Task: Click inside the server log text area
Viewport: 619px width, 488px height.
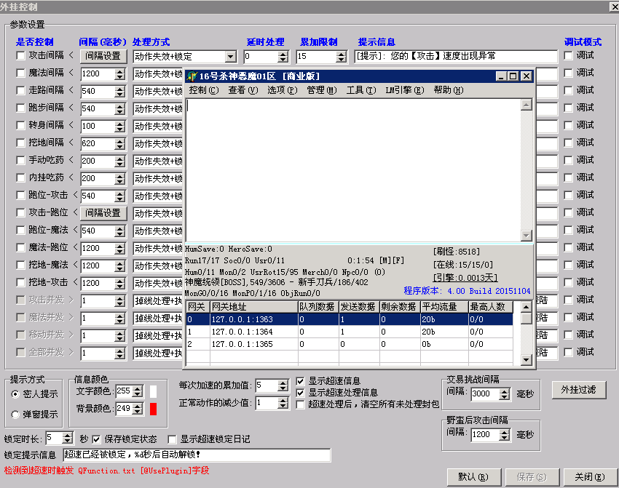Action: pyautogui.click(x=353, y=170)
